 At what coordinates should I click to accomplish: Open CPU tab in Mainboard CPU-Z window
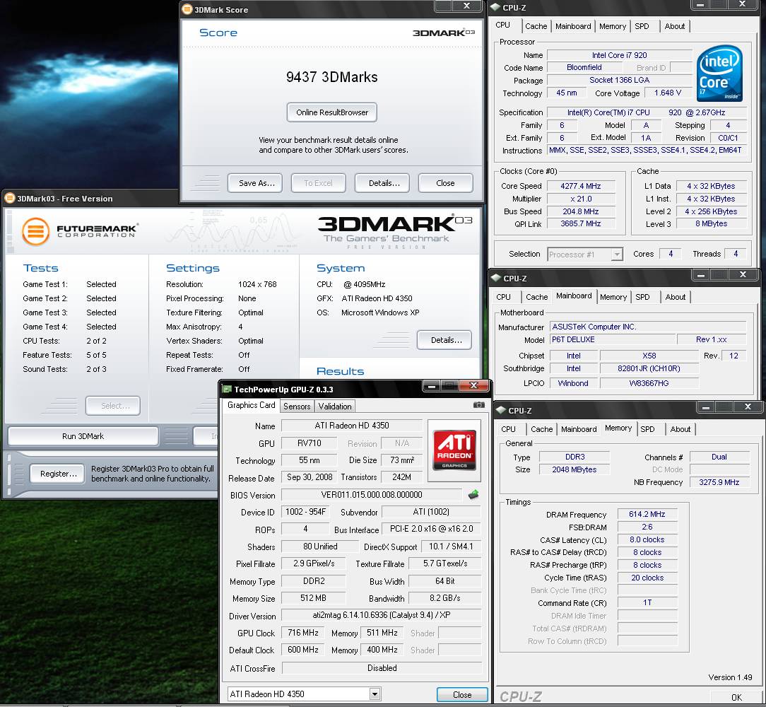pyautogui.click(x=504, y=297)
